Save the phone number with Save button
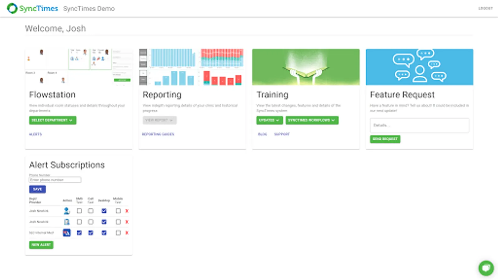498x280 pixels. tap(37, 189)
